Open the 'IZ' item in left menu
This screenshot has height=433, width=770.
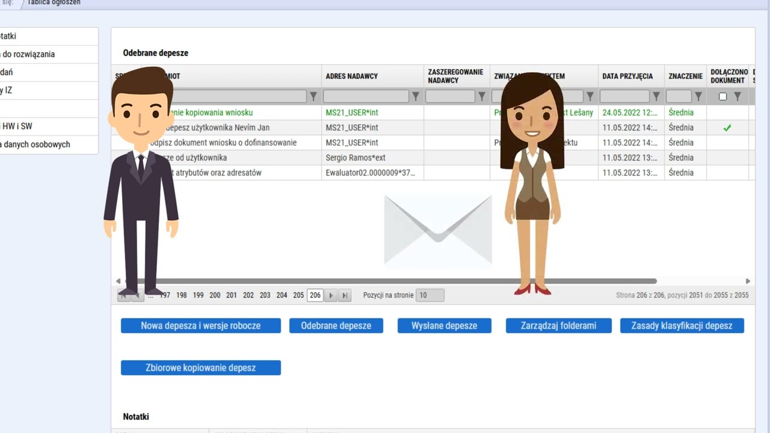click(x=48, y=90)
